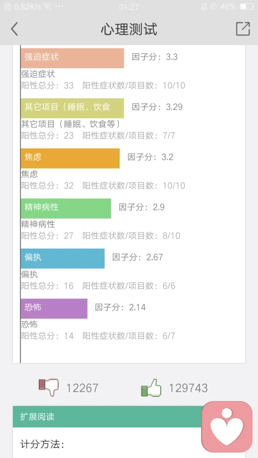Image resolution: width=258 pixels, height=458 pixels.
Task: Select the 恐怖 purple bar
Action: click(54, 308)
